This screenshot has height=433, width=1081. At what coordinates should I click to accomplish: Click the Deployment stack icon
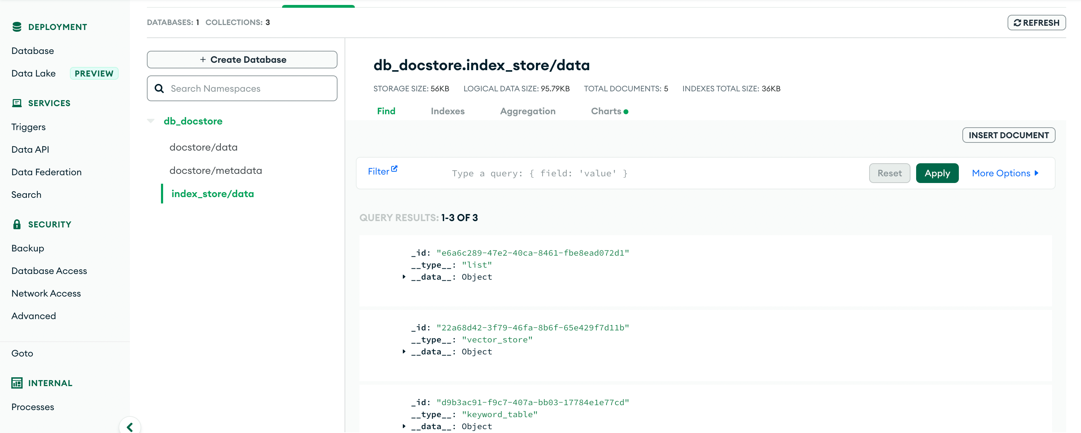(17, 27)
